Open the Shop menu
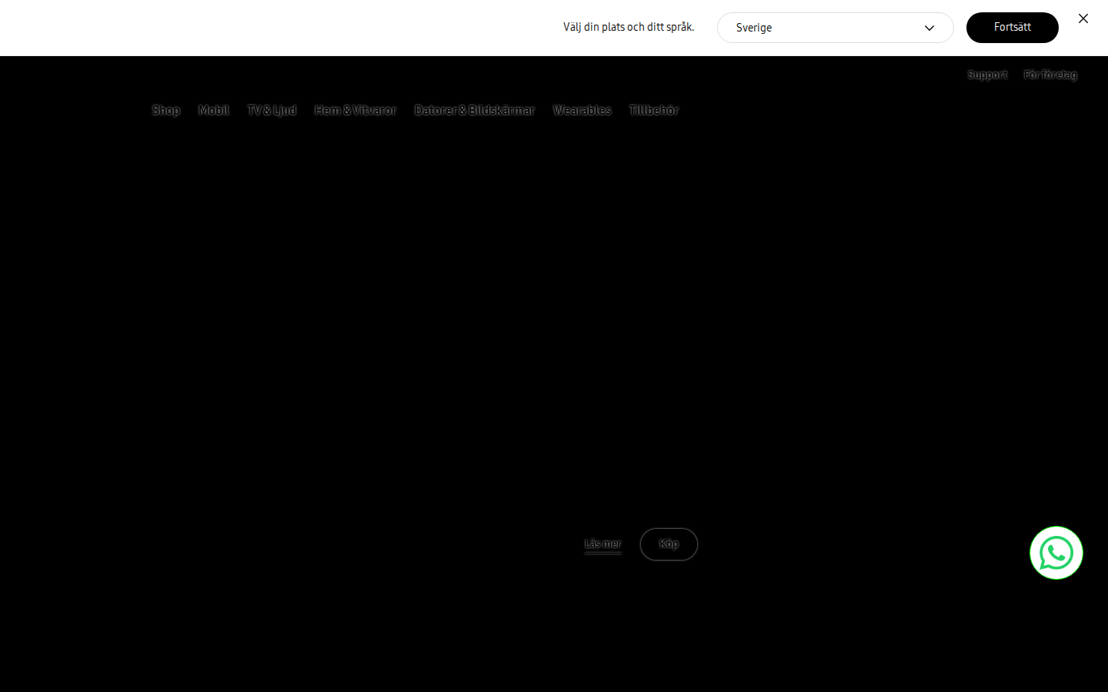 (x=166, y=110)
